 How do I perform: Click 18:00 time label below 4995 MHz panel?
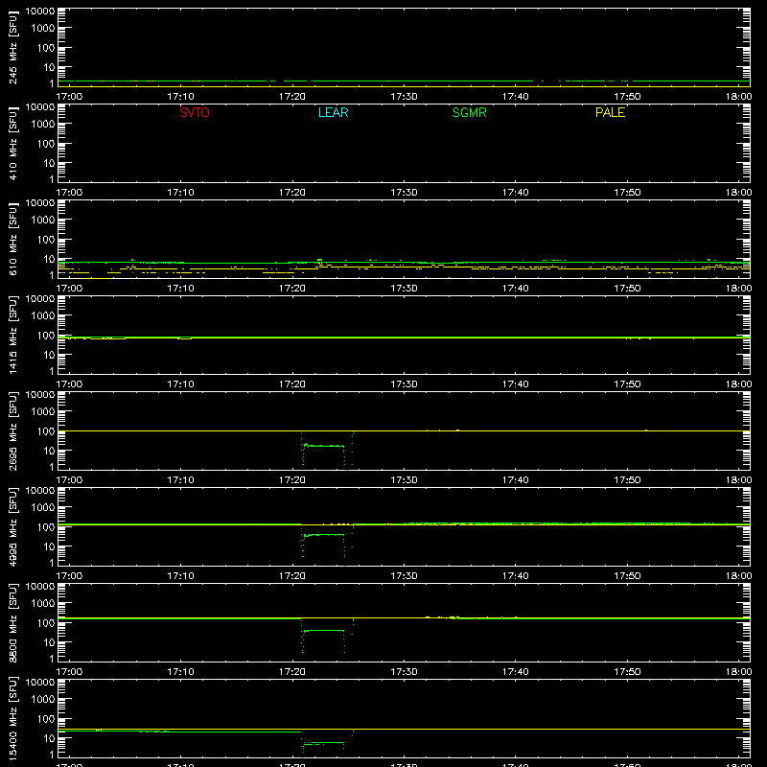pos(738,576)
